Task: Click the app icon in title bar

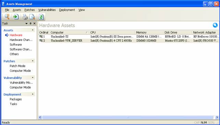Action: coord(3,4)
